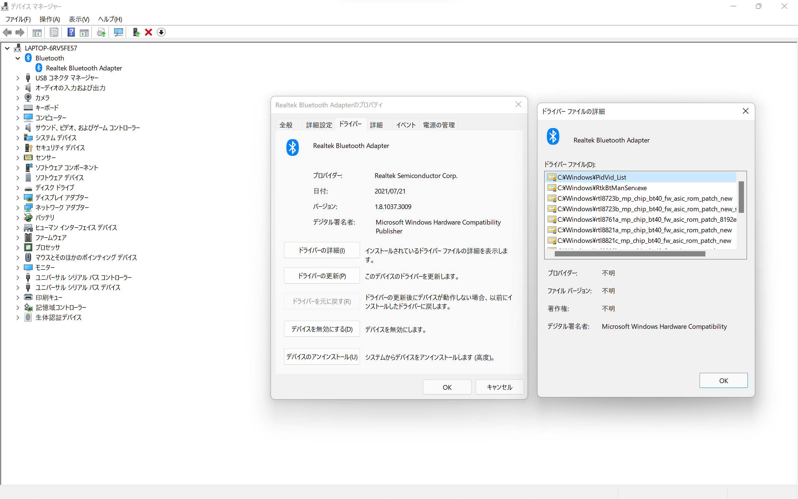Click the Update driver toolbar icon
Image resolution: width=798 pixels, height=499 pixels.
click(136, 32)
